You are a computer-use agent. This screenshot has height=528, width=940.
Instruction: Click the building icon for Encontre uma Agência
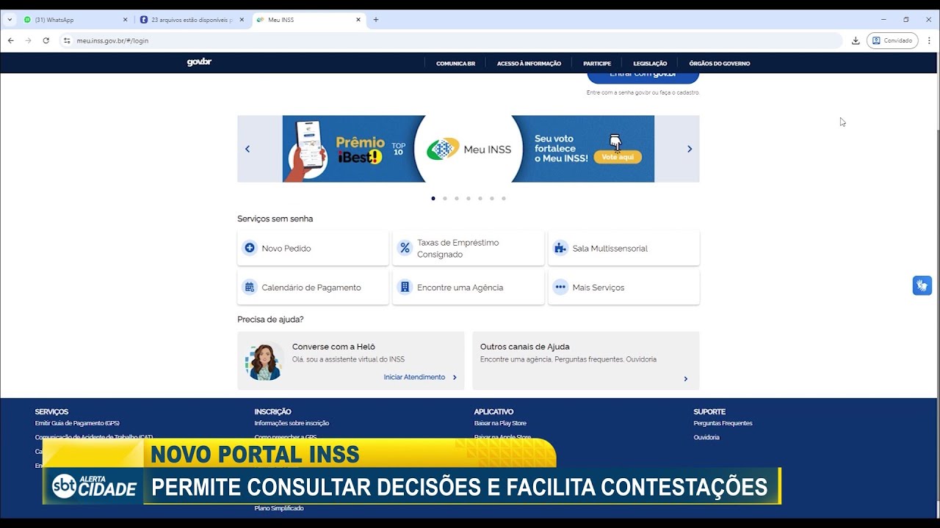[x=405, y=287]
